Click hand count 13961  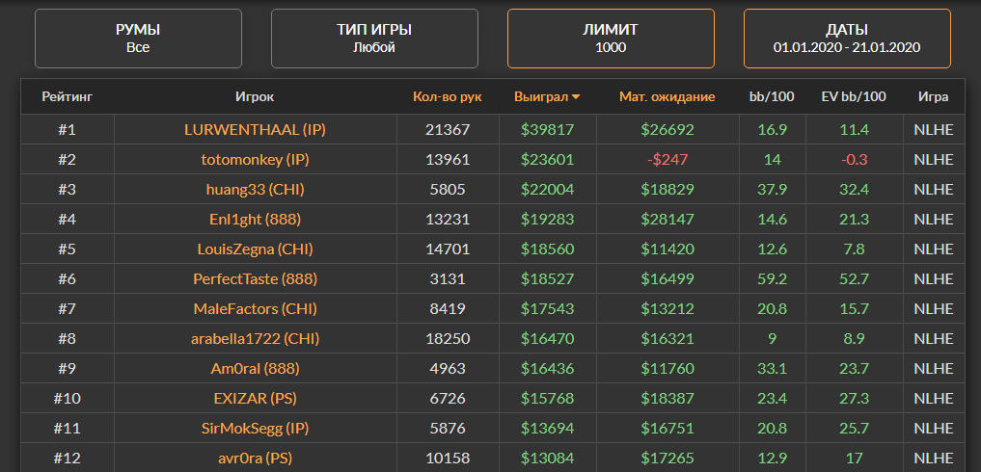[448, 159]
